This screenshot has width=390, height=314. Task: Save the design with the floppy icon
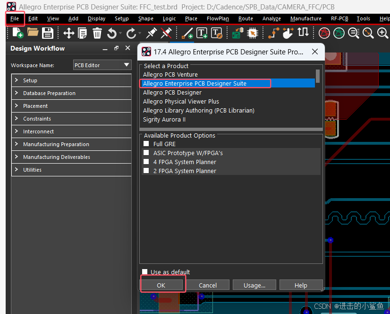tap(48, 33)
